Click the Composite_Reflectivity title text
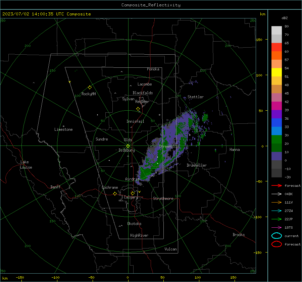 pyautogui.click(x=151, y=5)
